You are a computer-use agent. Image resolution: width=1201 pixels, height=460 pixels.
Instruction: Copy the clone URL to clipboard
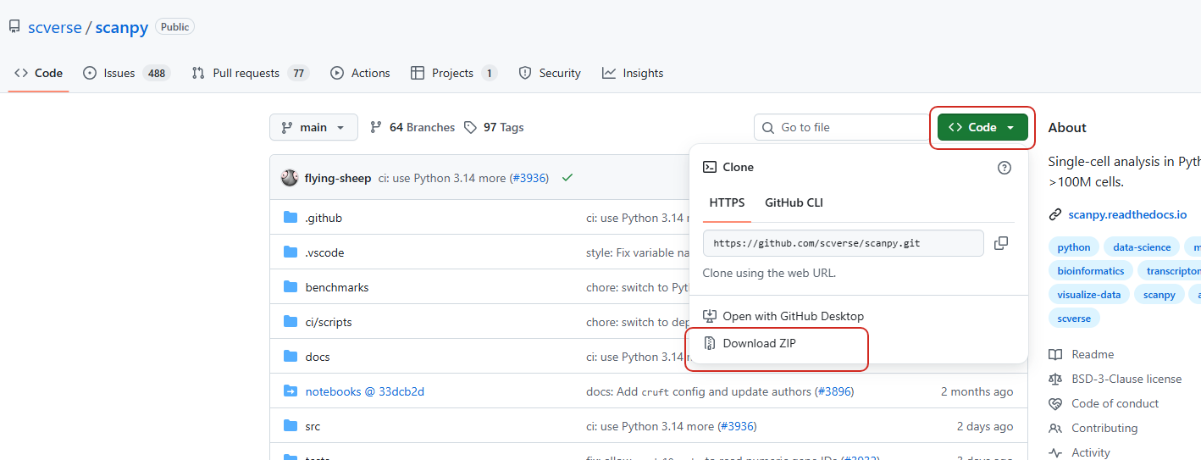1001,243
